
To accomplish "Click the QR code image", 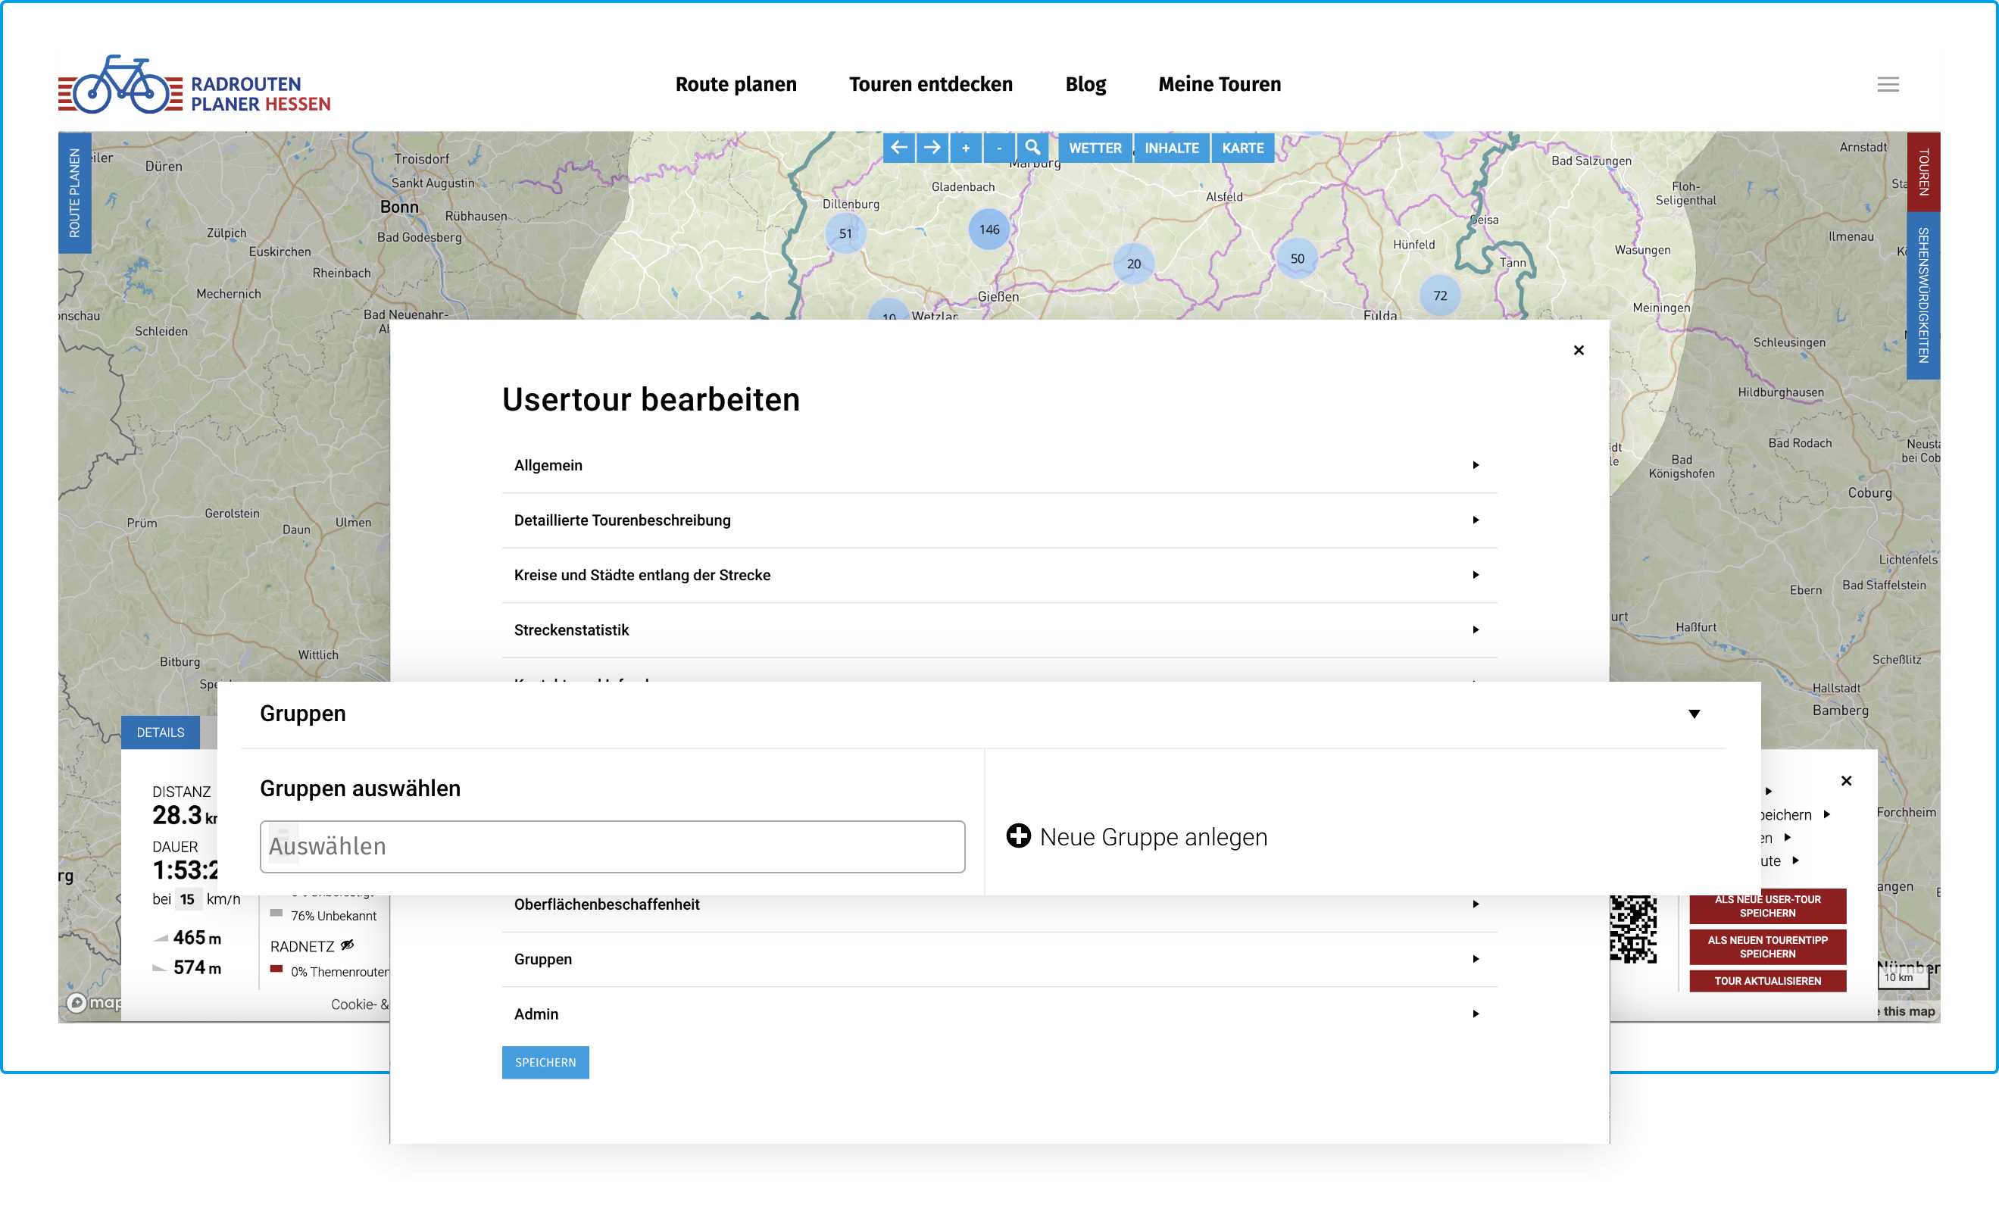I will [1632, 929].
